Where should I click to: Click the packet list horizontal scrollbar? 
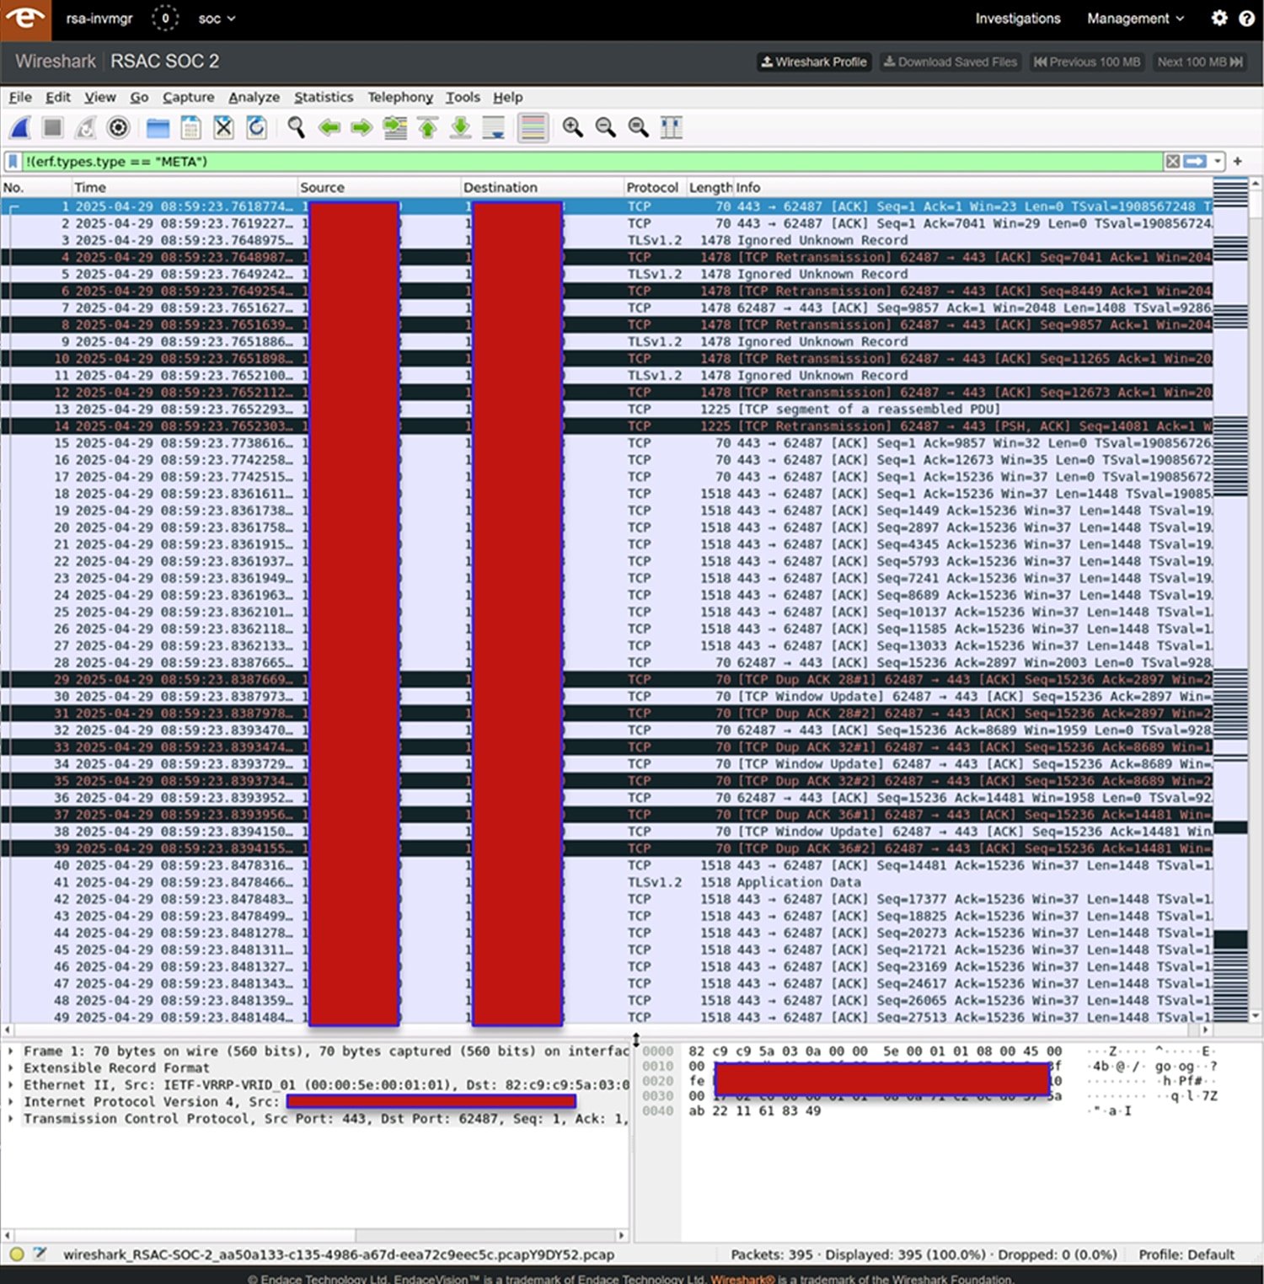pyautogui.click(x=607, y=1030)
